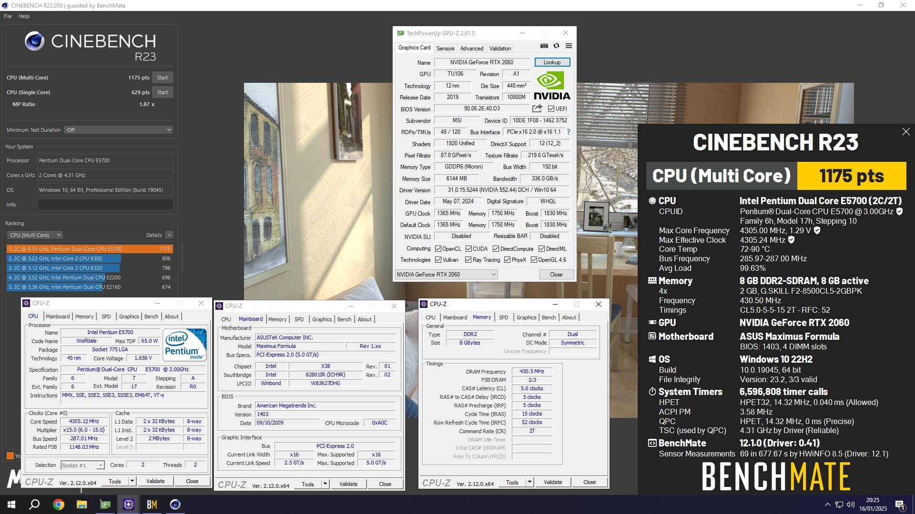Open Bench tab in Mainboard CPU-Z window
This screenshot has width=915, height=514.
coord(344,319)
